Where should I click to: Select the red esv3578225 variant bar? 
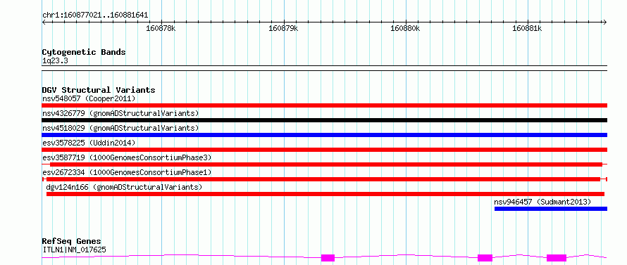point(325,150)
